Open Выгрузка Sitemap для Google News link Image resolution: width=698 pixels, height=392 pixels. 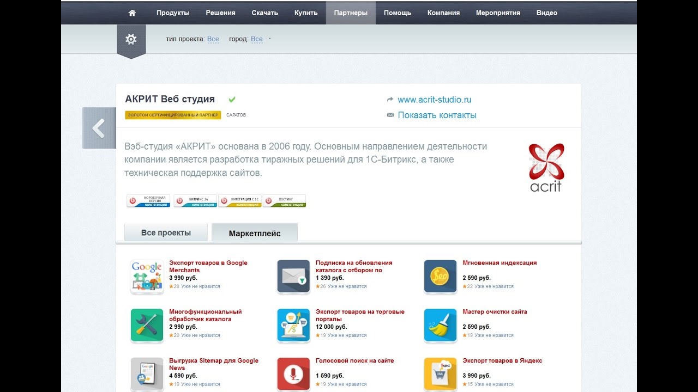(x=214, y=364)
